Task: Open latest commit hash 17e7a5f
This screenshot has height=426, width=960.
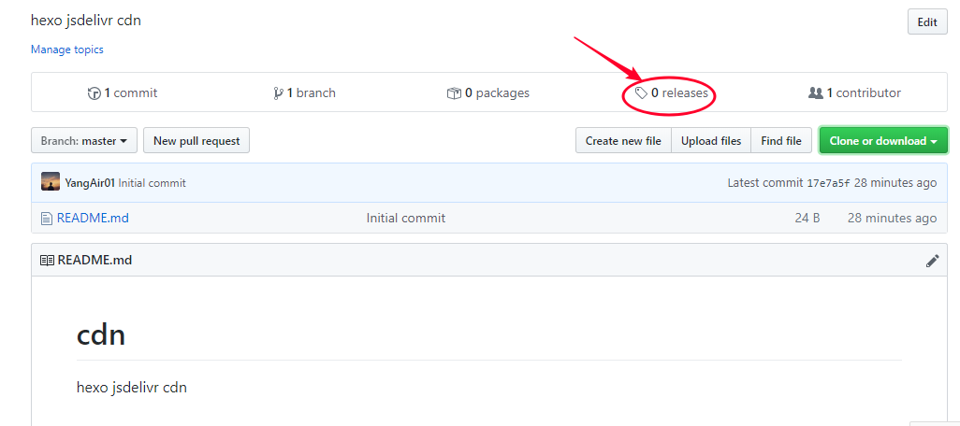Action: point(828,183)
